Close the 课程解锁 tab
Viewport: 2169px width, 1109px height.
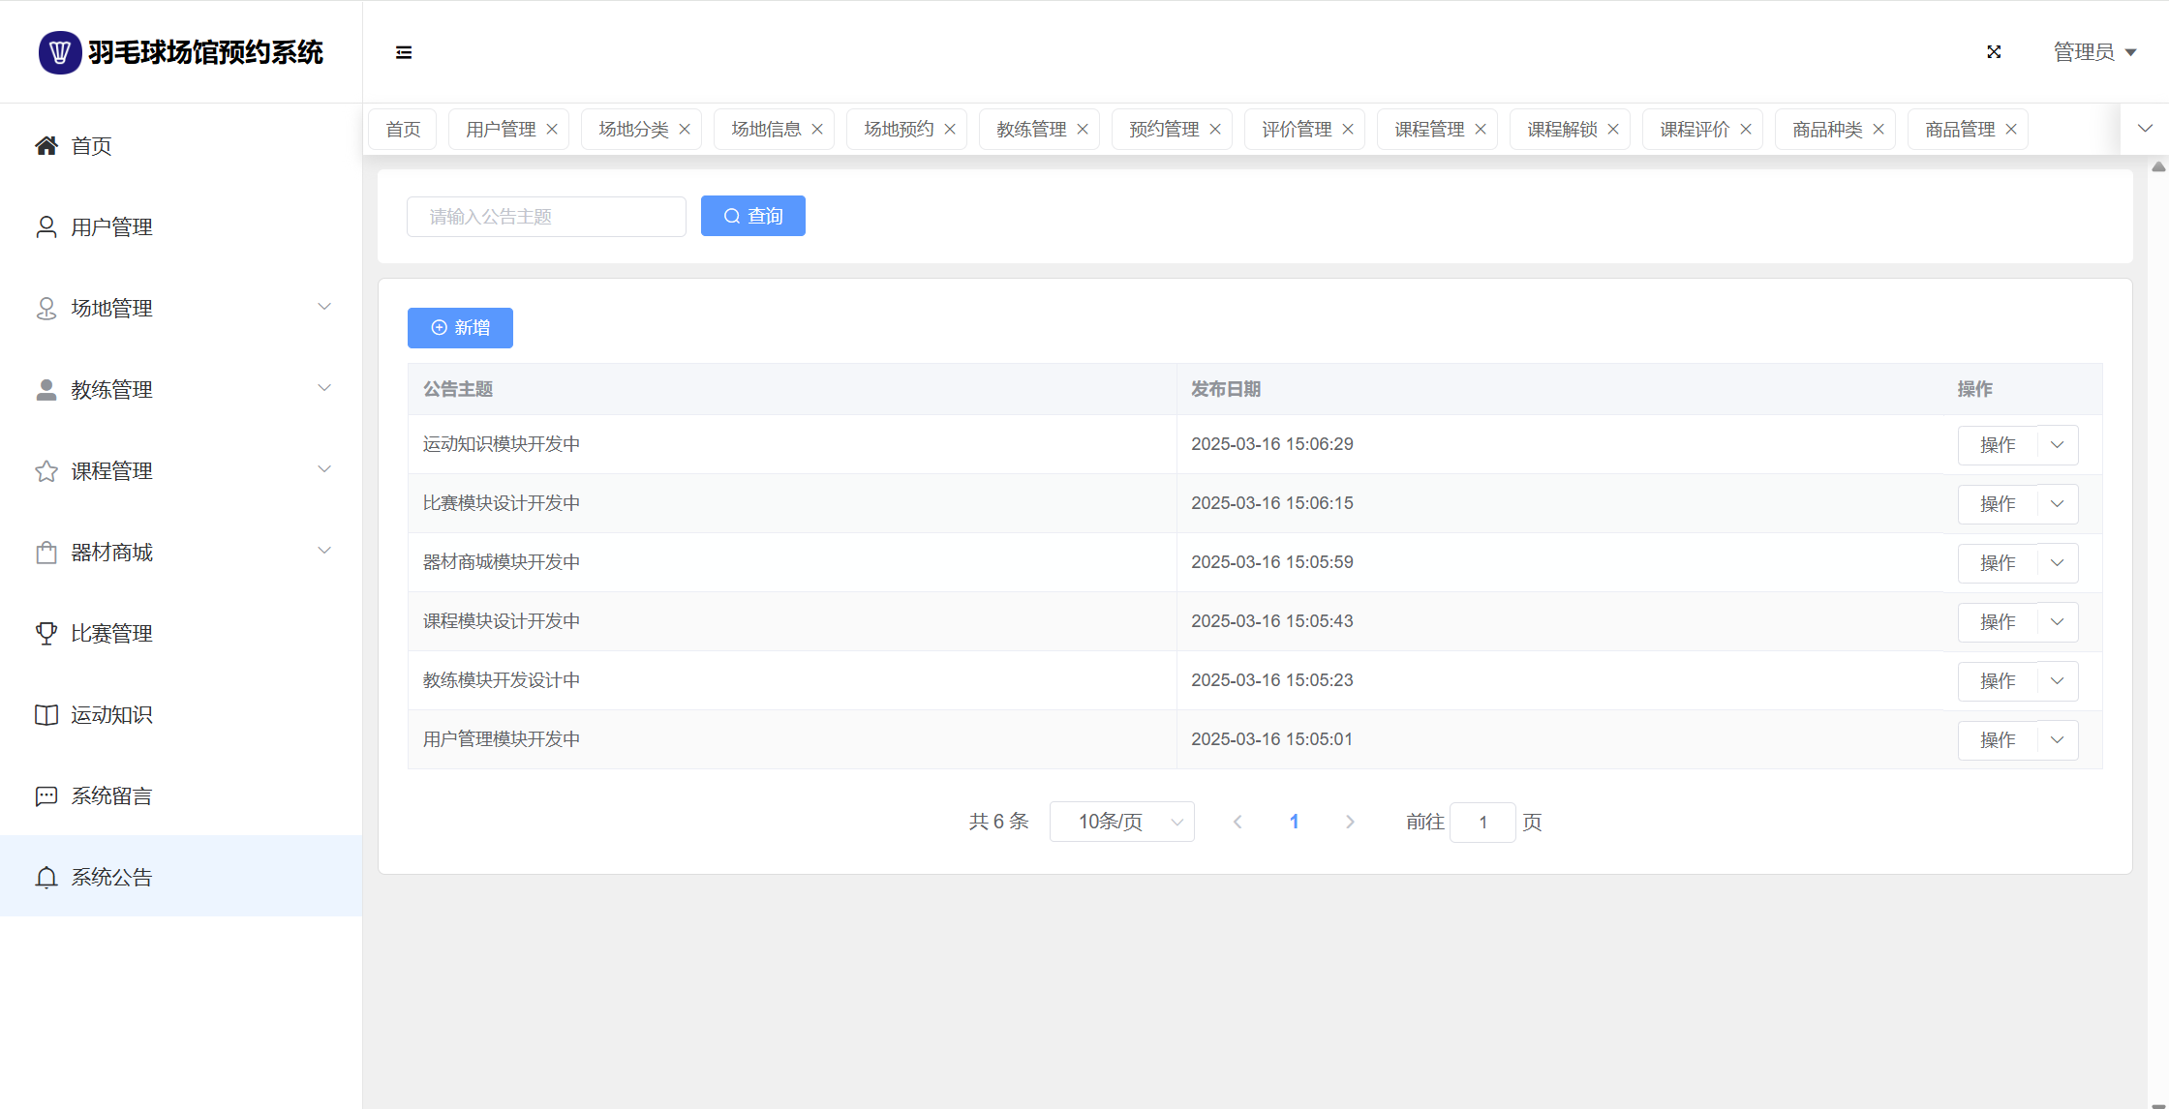pyautogui.click(x=1613, y=130)
